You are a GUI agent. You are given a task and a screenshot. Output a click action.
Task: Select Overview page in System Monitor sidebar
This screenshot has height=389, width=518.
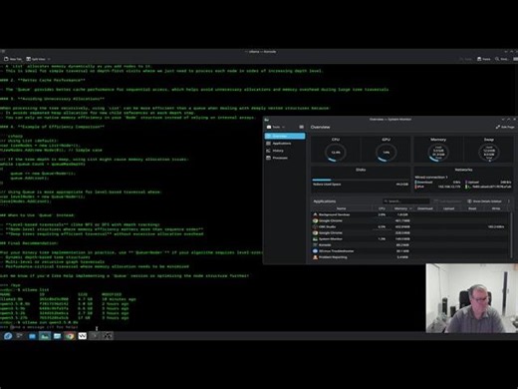(x=285, y=136)
